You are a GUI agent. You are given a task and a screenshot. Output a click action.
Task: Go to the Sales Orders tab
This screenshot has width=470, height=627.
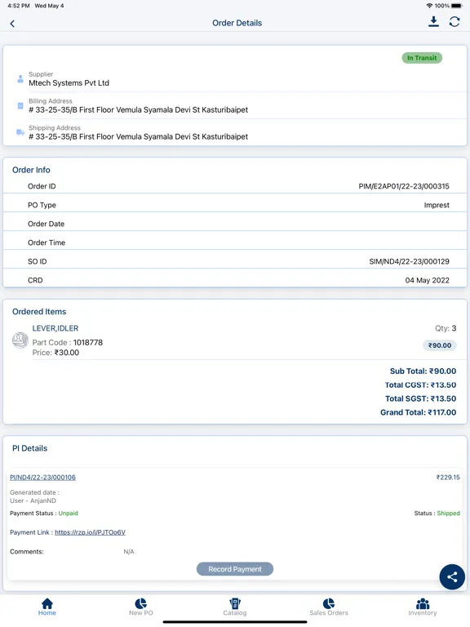click(x=329, y=607)
